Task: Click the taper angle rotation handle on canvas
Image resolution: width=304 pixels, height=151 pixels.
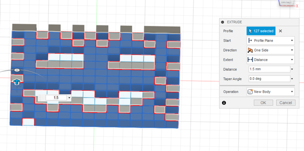Action: pyautogui.click(x=17, y=70)
